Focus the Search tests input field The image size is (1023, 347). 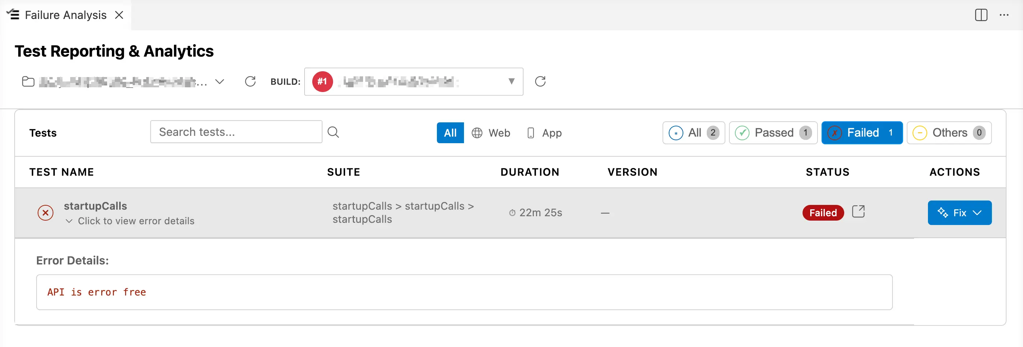[236, 132]
